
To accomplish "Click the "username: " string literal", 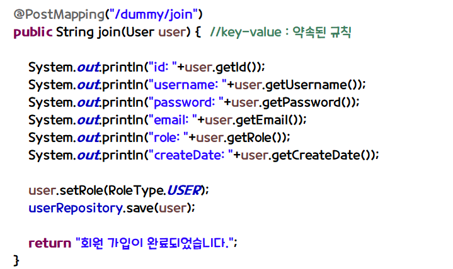I will click(x=187, y=85).
